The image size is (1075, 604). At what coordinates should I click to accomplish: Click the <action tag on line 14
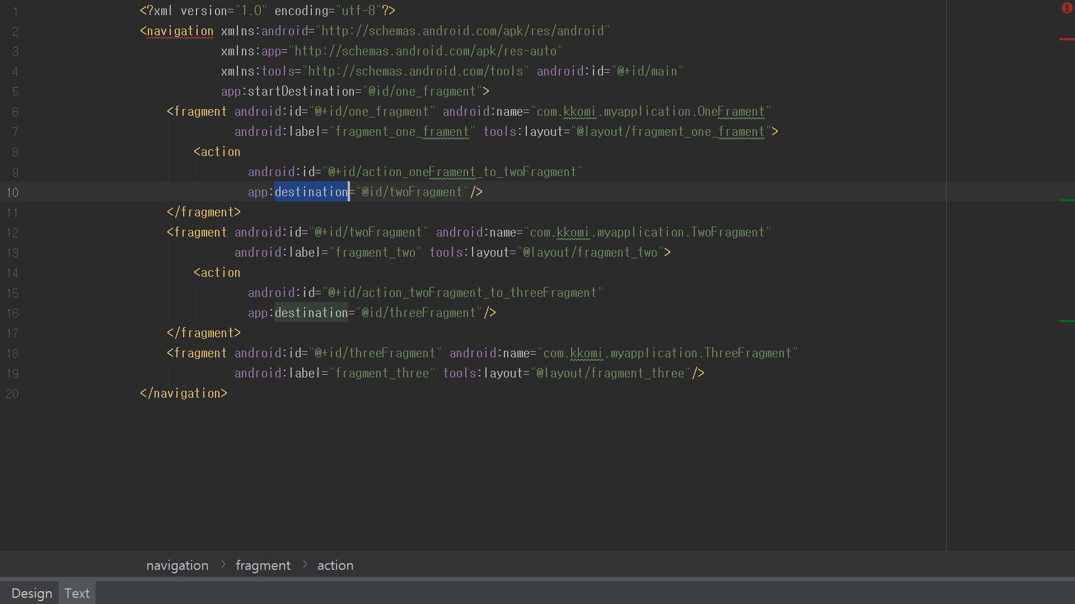[217, 272]
